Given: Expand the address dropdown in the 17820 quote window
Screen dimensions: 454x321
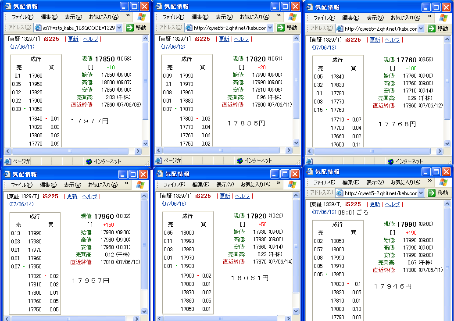Looking at the screenshot, I should pyautogui.click(x=270, y=28).
